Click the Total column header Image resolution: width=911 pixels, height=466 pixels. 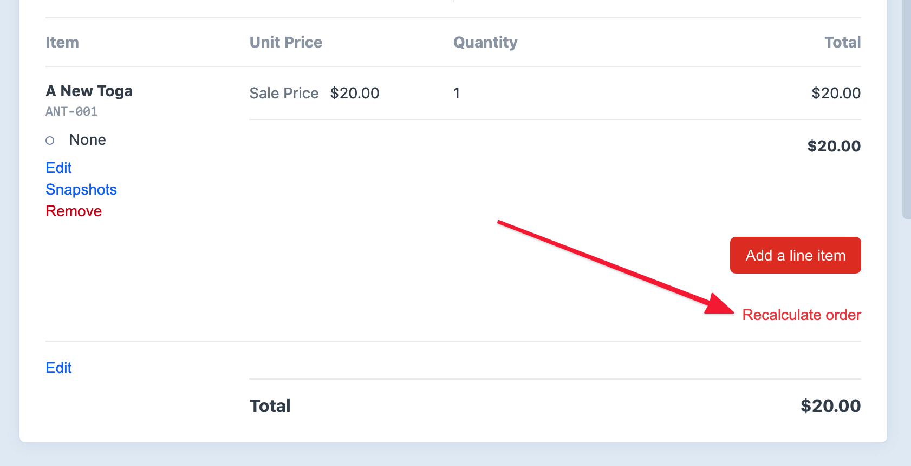click(x=842, y=42)
